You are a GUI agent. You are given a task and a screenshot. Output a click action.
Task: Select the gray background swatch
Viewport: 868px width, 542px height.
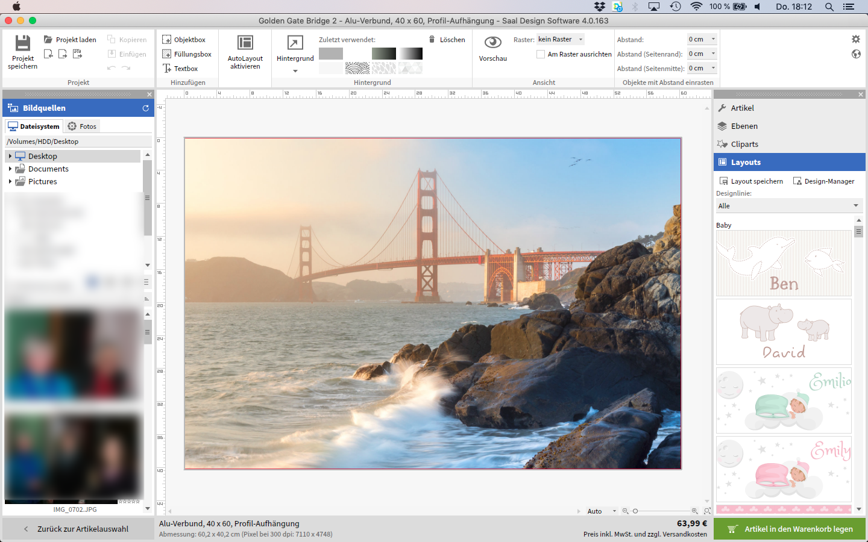pyautogui.click(x=330, y=54)
